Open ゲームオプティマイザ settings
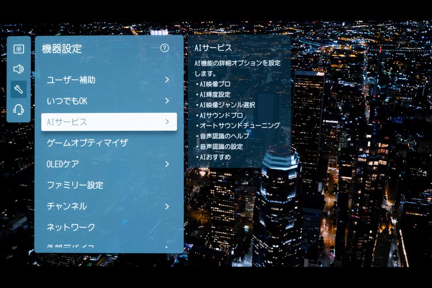432x288 pixels. (87, 143)
